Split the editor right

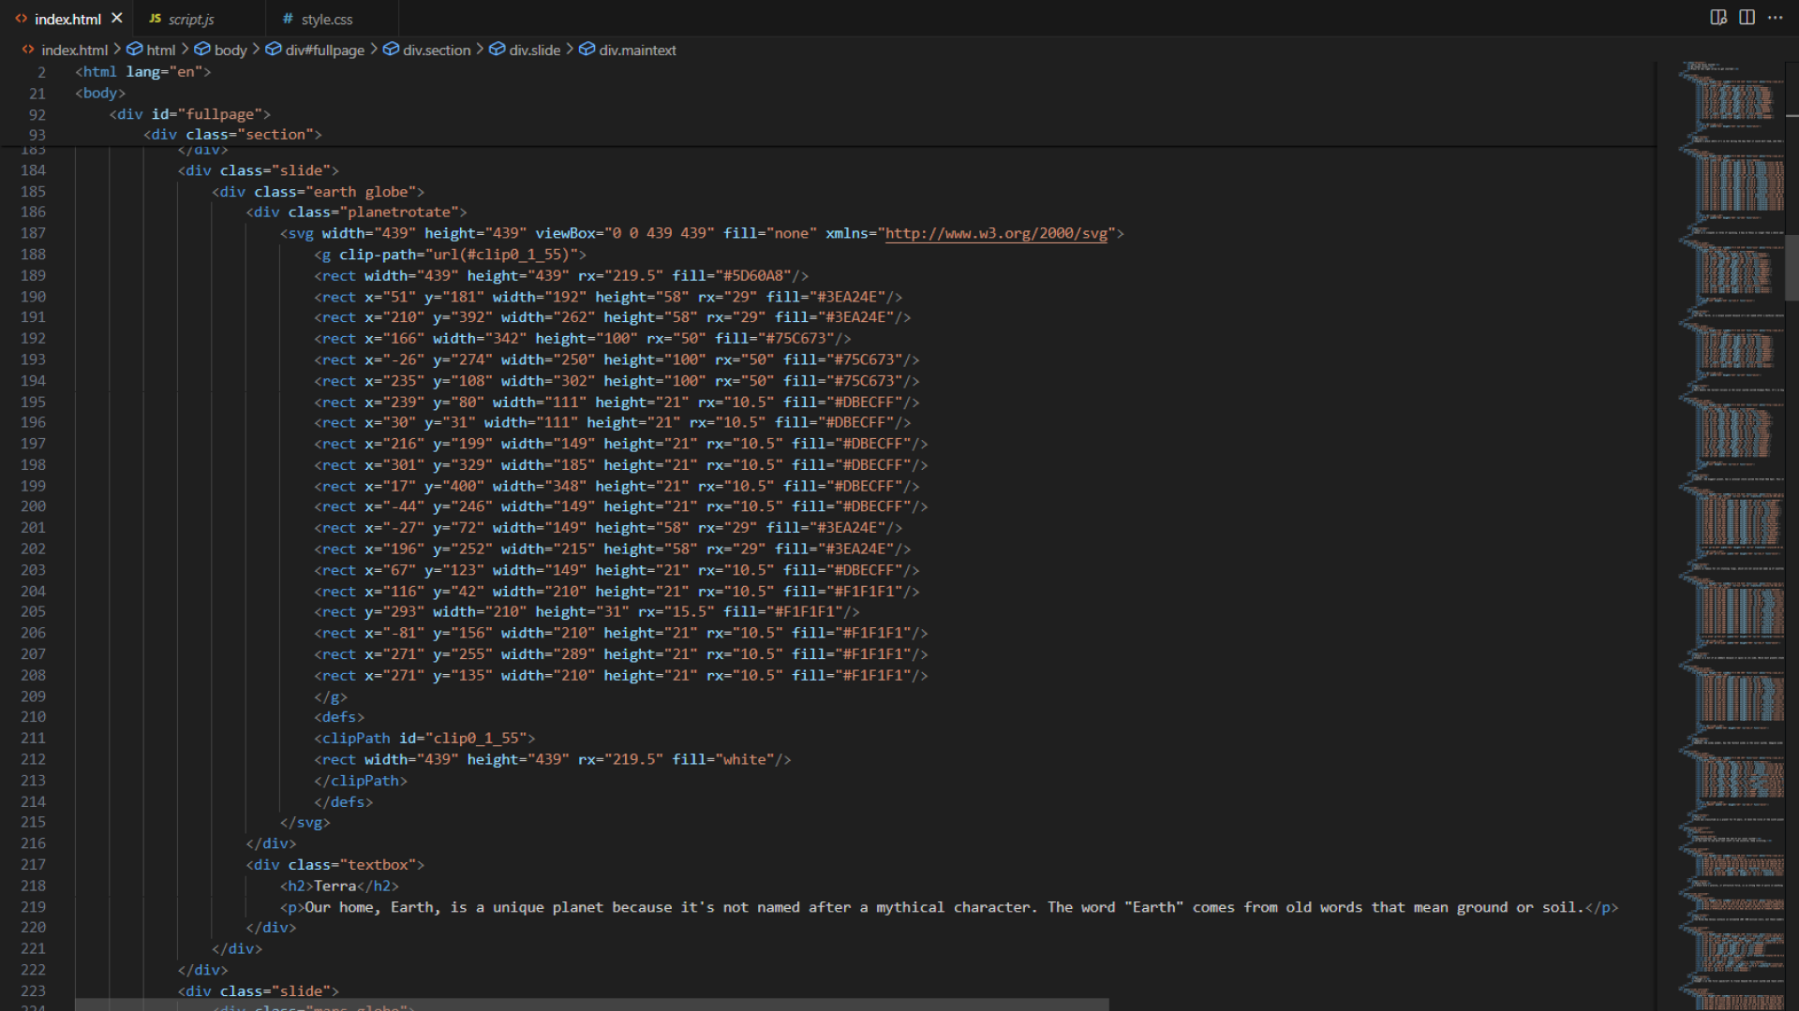(x=1747, y=18)
